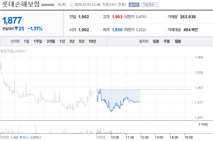Select the 1일 line chart tab
Screen dimensions: 213x141
26,41
